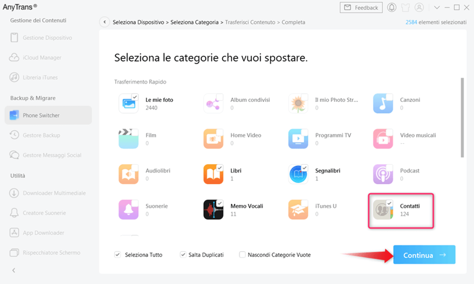Image resolution: width=474 pixels, height=284 pixels.
Task: Select the Le mie foto icon
Action: 128,103
